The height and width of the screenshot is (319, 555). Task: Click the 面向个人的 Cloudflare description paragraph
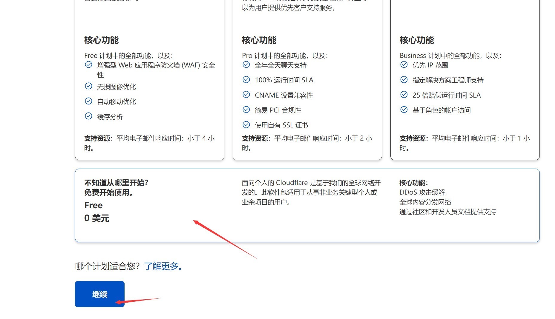click(311, 192)
